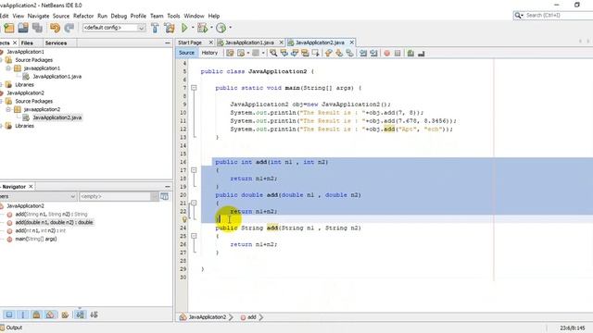Toggle Rectangular Selection editor button

(316, 54)
